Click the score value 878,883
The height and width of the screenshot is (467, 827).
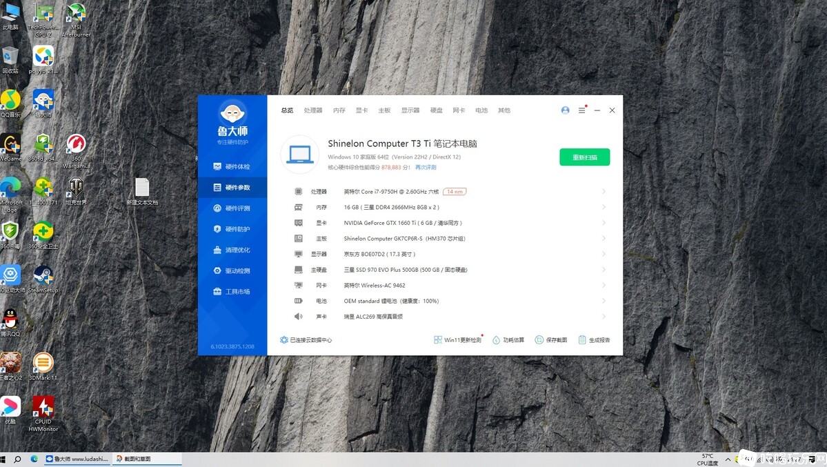391,167
